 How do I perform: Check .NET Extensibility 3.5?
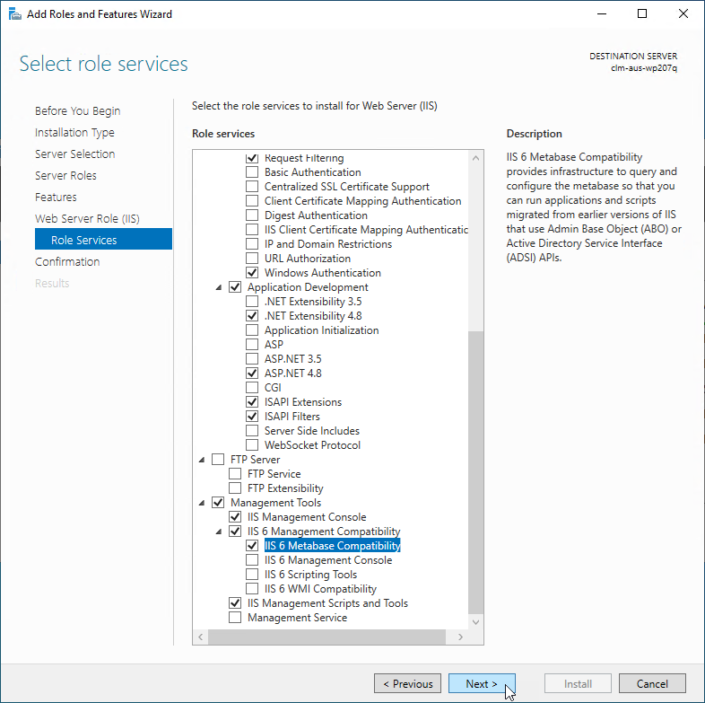click(252, 302)
